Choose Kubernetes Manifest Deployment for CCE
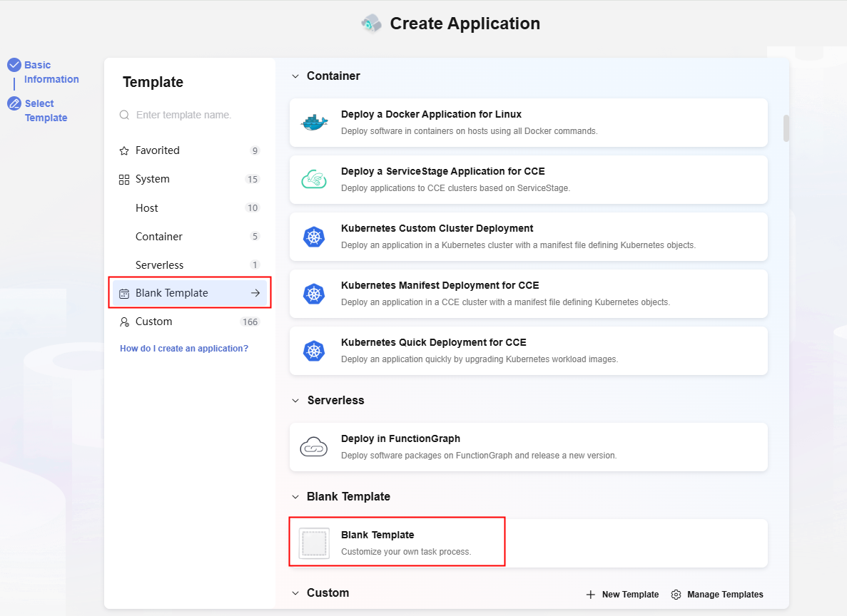The width and height of the screenshot is (847, 616). tap(528, 294)
